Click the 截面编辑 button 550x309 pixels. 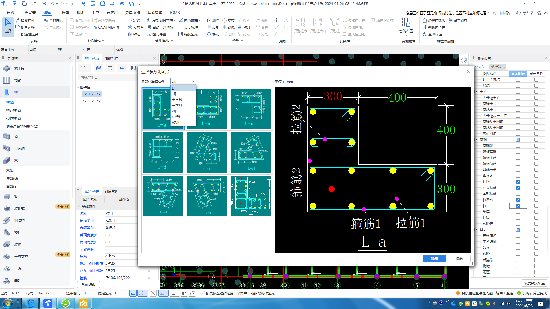(x=89, y=284)
